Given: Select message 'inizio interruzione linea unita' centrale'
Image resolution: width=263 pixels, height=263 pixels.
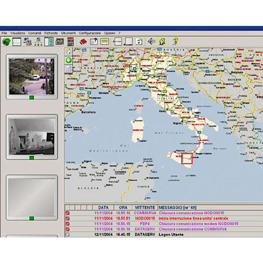Looking at the screenshot, I should (193, 218).
